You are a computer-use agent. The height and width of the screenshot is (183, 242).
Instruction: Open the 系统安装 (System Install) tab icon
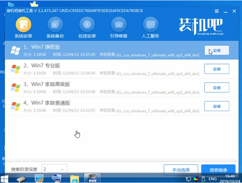tap(23, 25)
